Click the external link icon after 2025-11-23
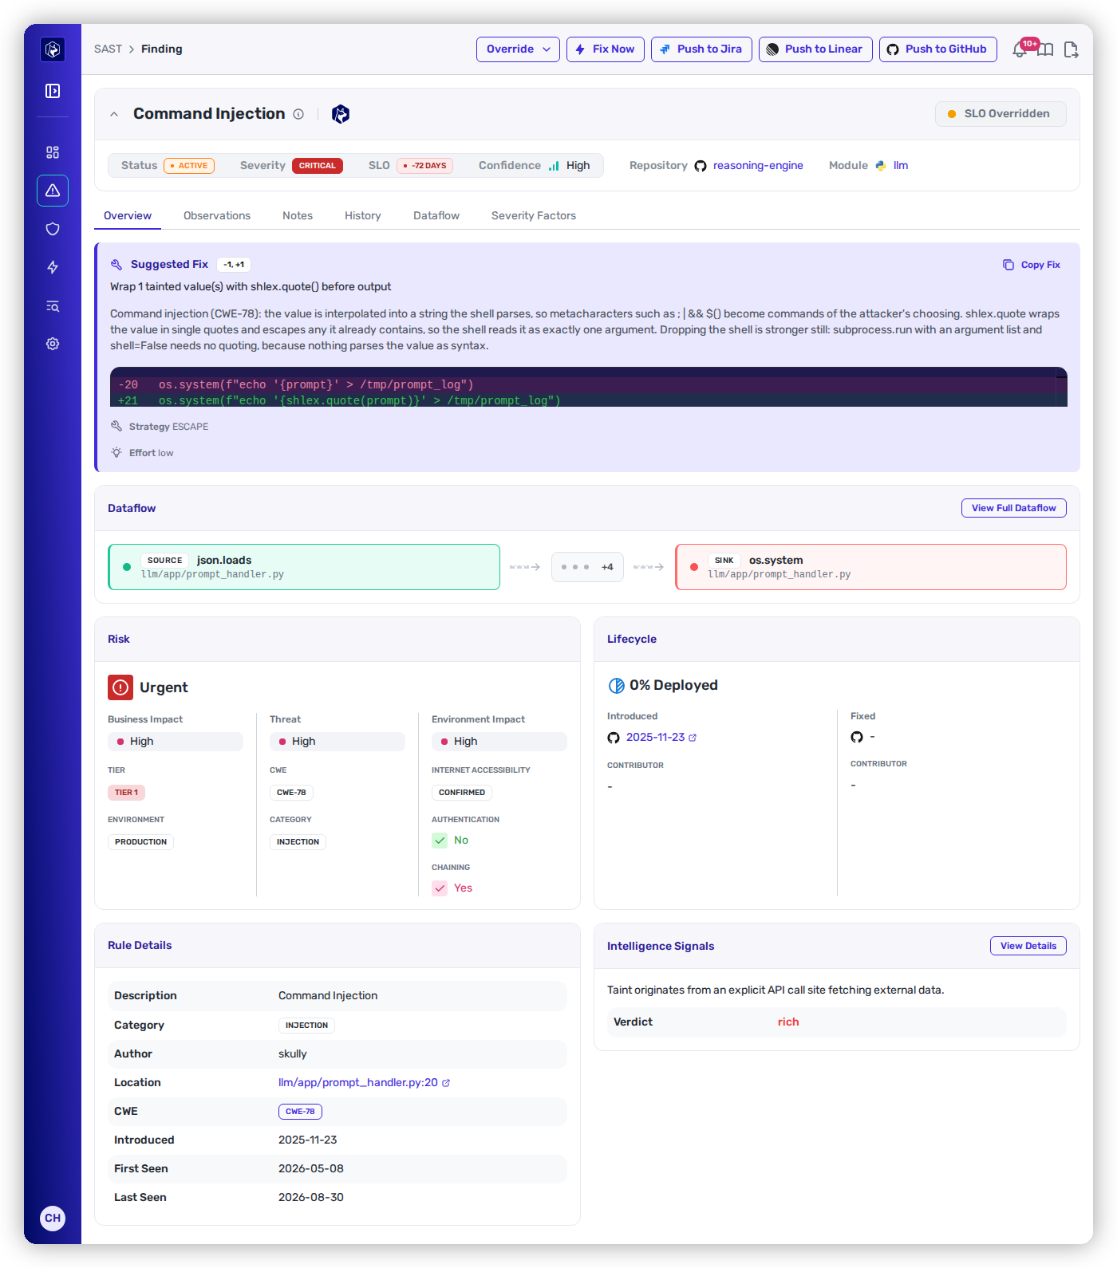 click(x=693, y=738)
